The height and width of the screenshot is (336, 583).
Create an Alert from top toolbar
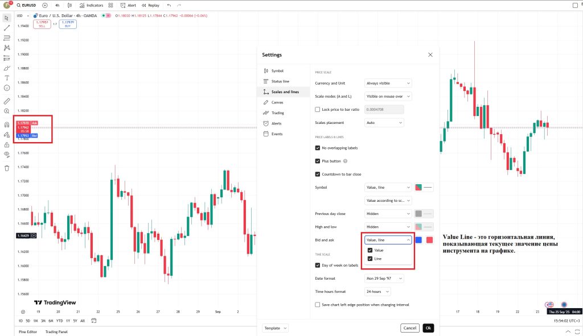click(x=128, y=5)
